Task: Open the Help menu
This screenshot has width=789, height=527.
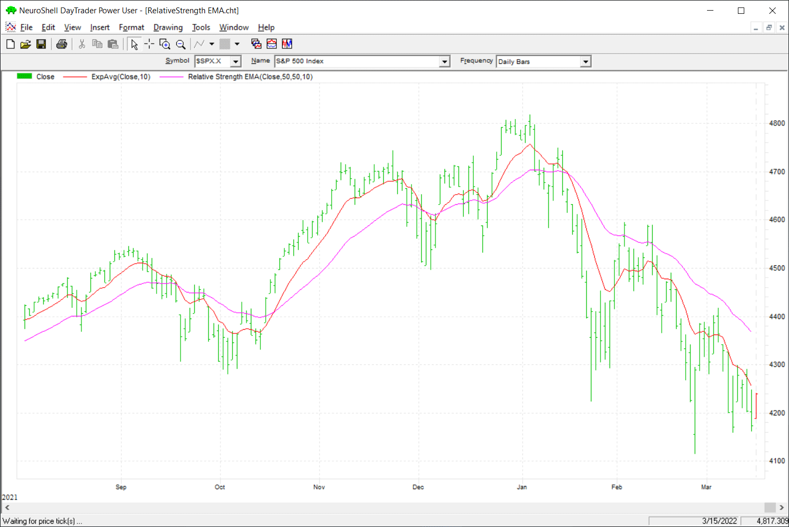Action: click(266, 28)
